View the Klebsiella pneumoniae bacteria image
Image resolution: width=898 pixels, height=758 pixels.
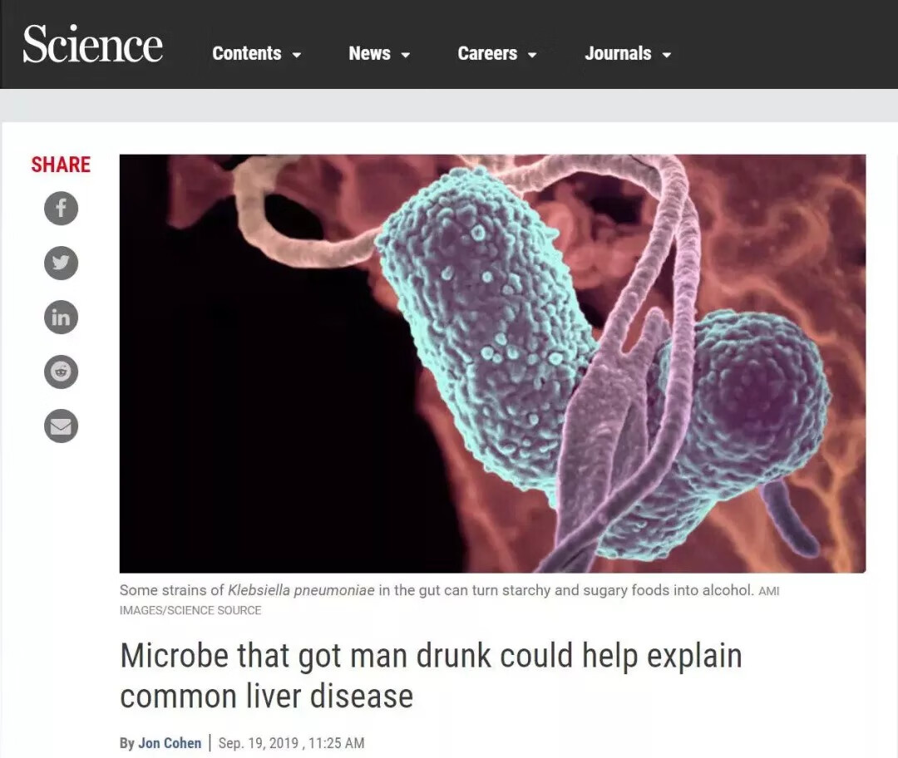[492, 363]
